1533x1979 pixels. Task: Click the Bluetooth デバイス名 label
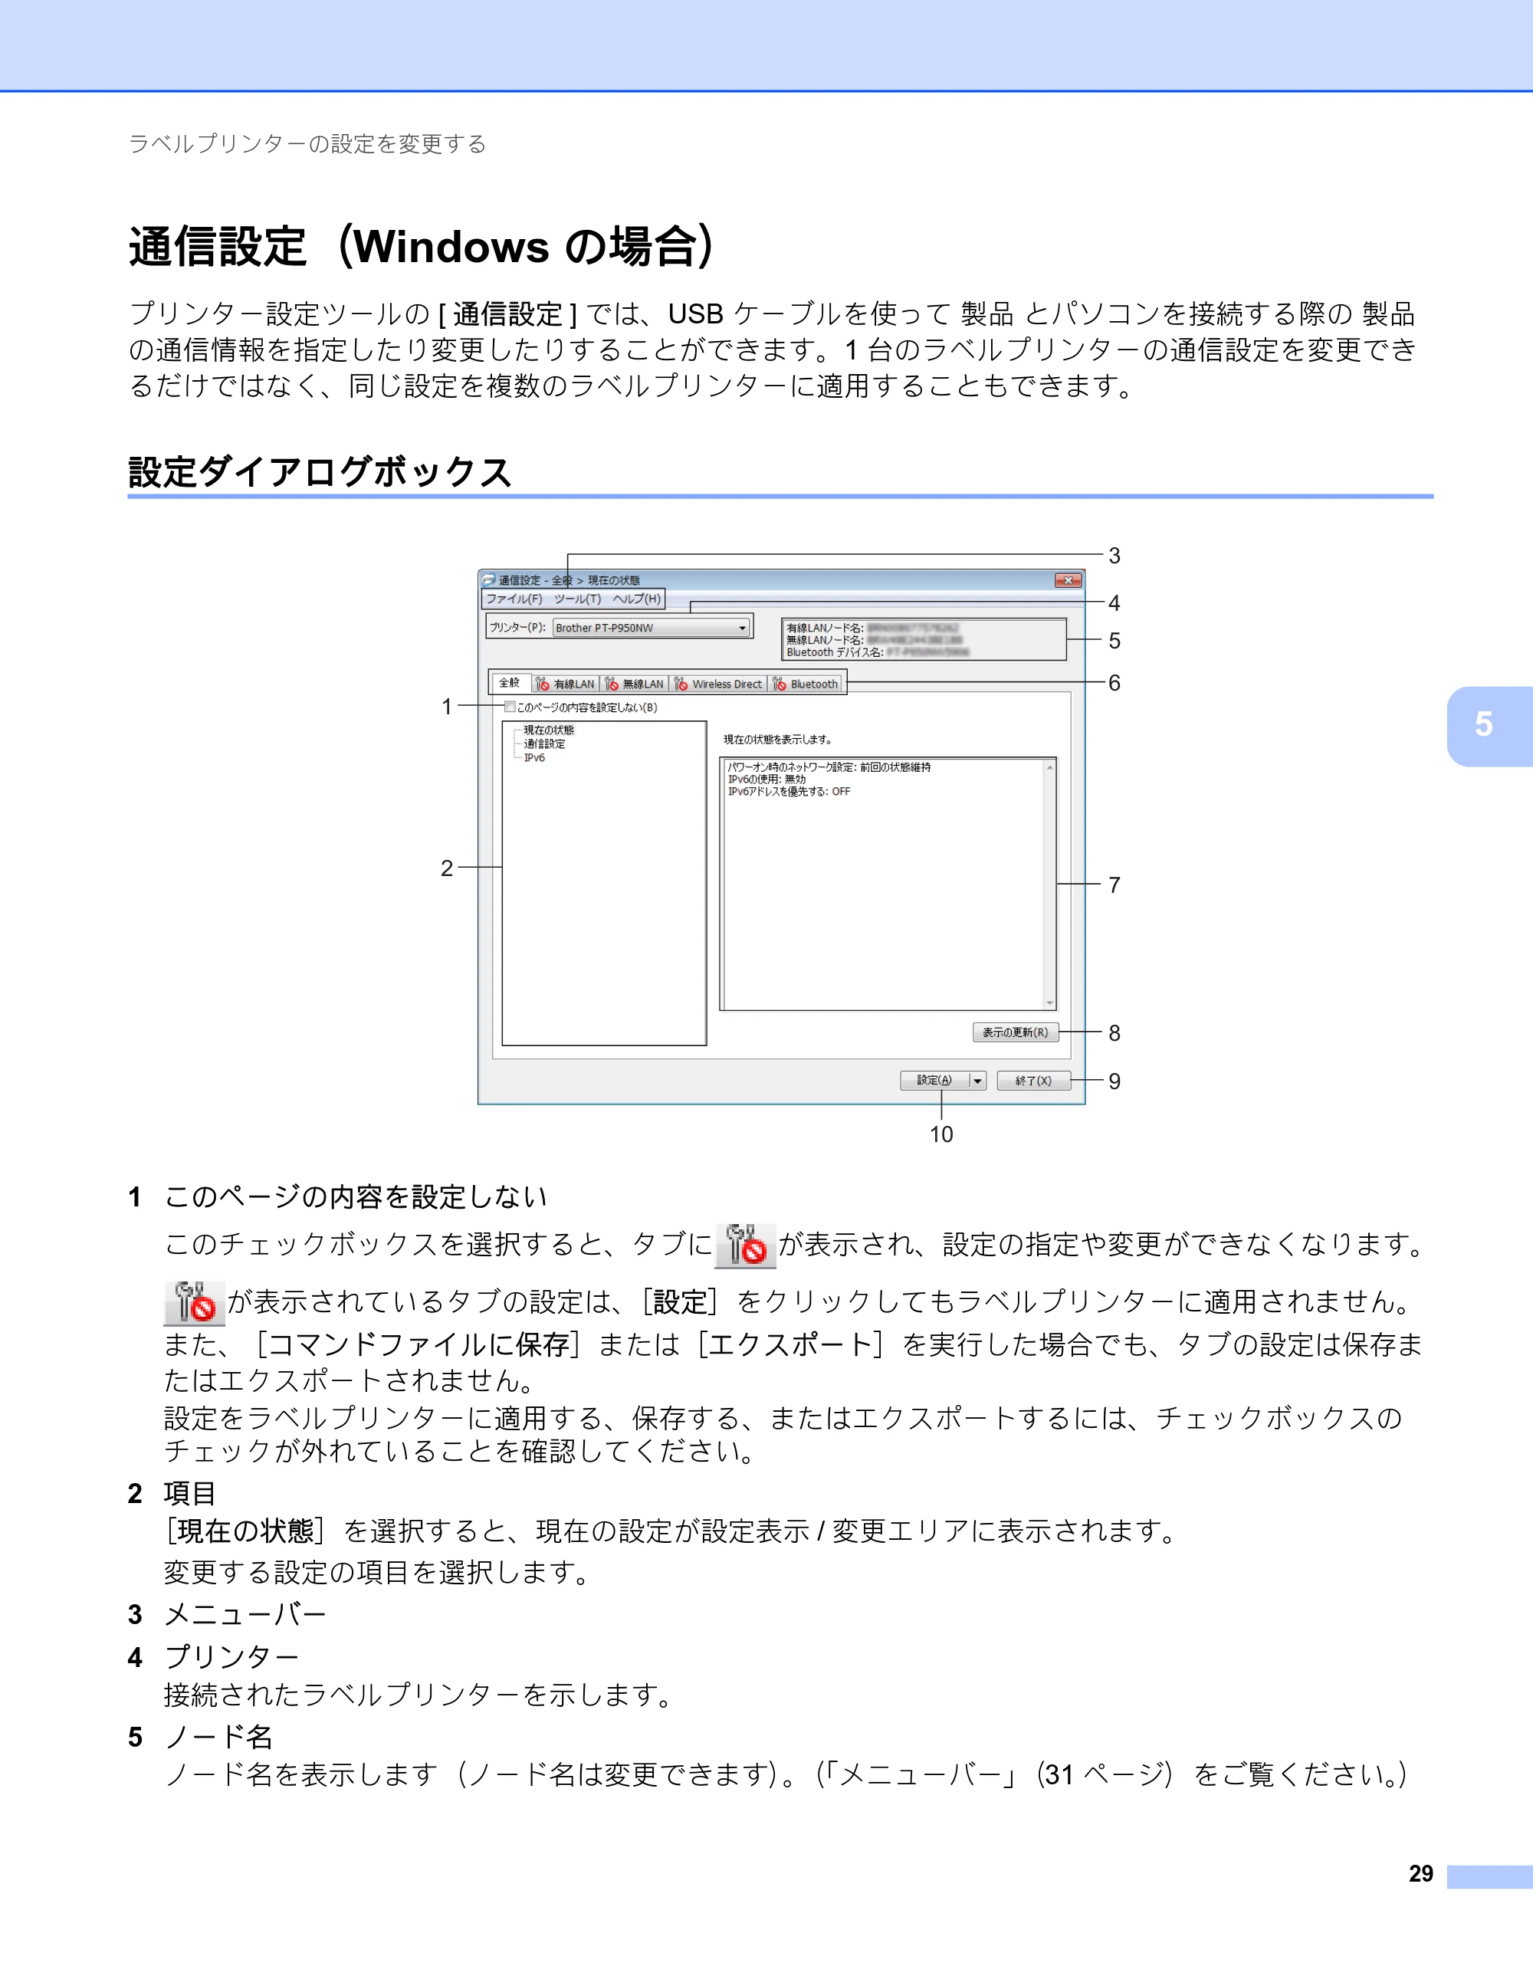(835, 651)
